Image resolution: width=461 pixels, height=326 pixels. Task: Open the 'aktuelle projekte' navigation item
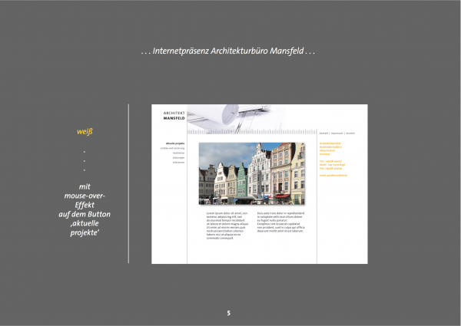[175, 143]
